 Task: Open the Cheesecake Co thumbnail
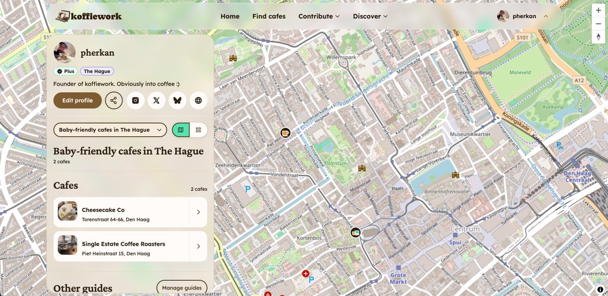tap(67, 211)
